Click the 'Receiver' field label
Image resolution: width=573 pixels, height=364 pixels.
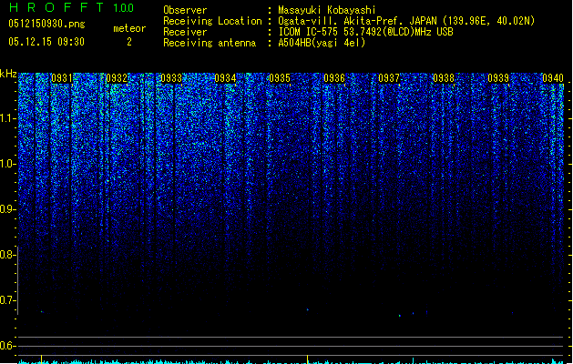(185, 32)
